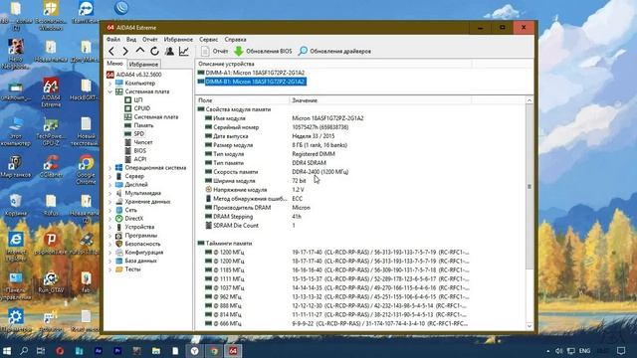Viewport: 637px width, 358px height.
Task: Switch to the Избранное sidebar tab
Action: (143, 64)
